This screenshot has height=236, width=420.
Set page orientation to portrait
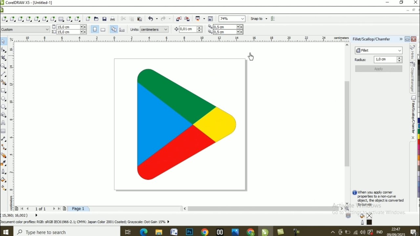coord(95,29)
